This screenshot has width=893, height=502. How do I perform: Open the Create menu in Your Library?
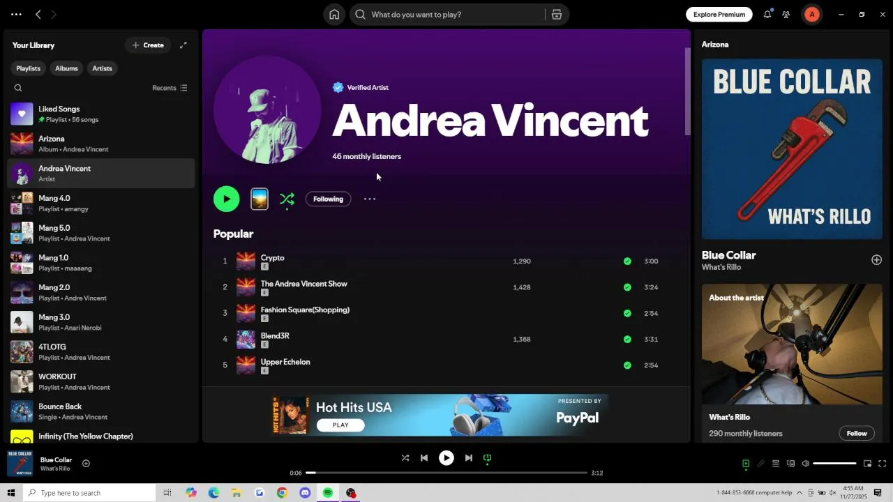pos(148,45)
